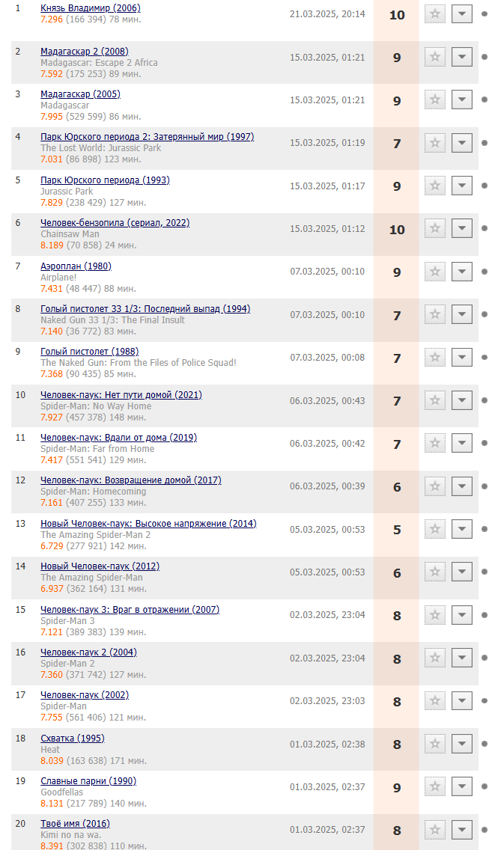Click rating 5 for The Amazing Spider-Man 2
The width and height of the screenshot is (489, 850).
[397, 530]
